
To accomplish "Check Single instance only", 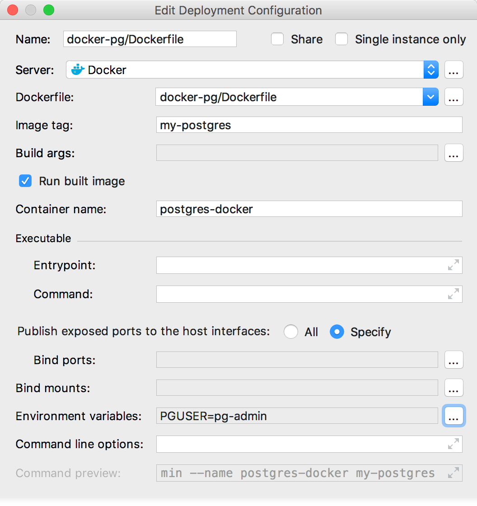I will [341, 39].
